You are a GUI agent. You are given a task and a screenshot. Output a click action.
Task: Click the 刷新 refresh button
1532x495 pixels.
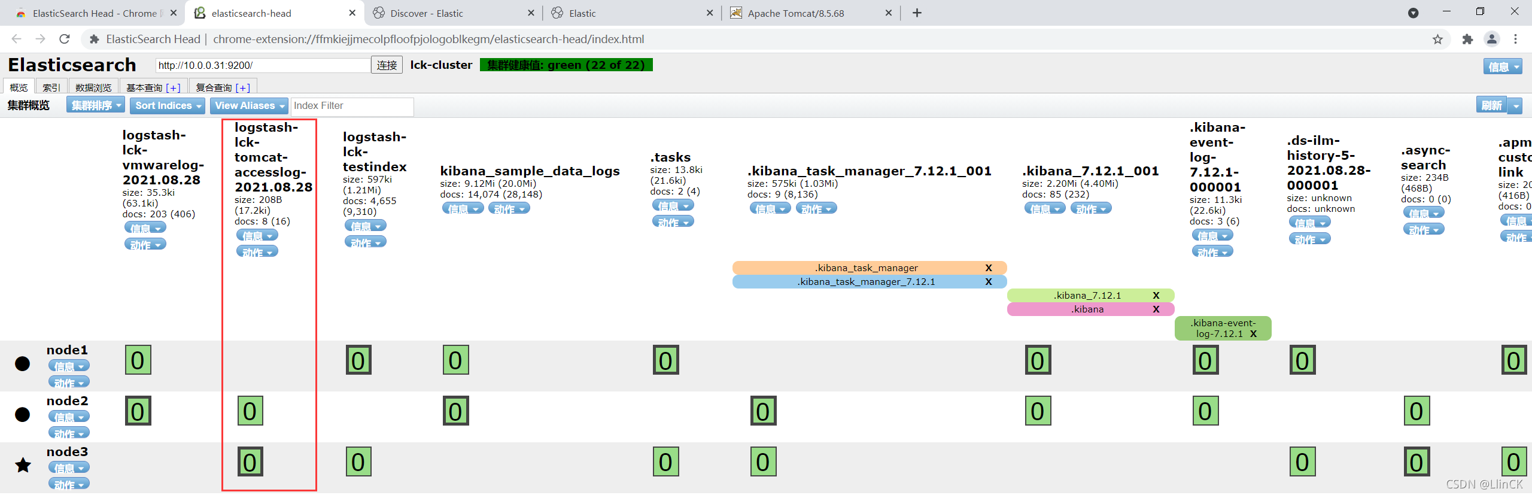[x=1492, y=105]
